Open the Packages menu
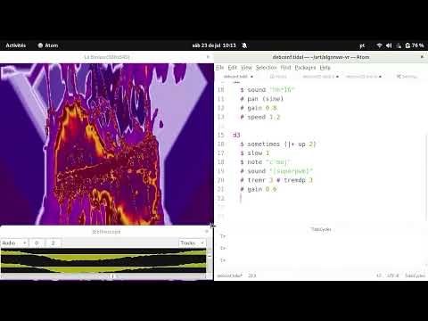The width and height of the screenshot is (428, 321). point(305,68)
